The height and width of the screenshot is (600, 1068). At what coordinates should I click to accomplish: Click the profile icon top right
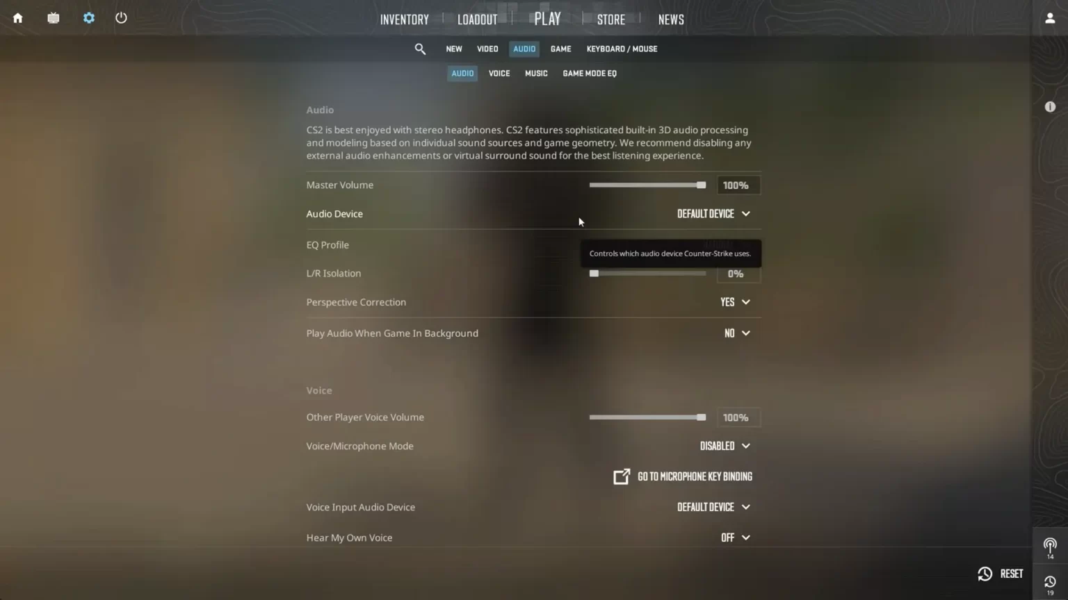point(1050,18)
